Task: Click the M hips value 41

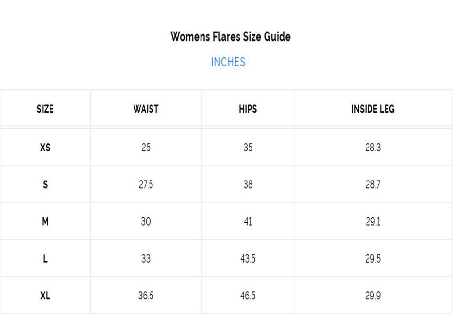Action: (248, 222)
